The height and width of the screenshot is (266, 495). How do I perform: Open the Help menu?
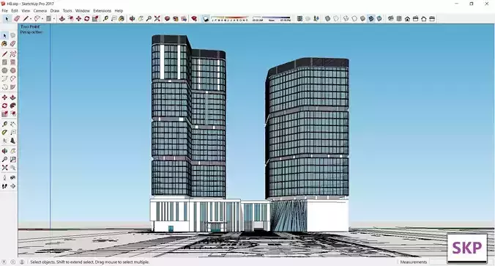pyautogui.click(x=119, y=11)
